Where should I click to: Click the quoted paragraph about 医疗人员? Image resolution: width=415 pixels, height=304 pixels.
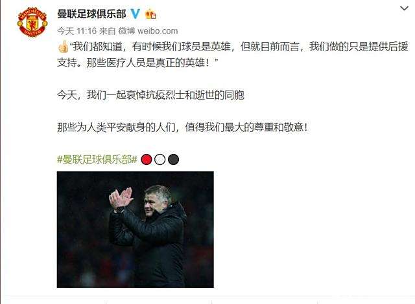coord(233,54)
